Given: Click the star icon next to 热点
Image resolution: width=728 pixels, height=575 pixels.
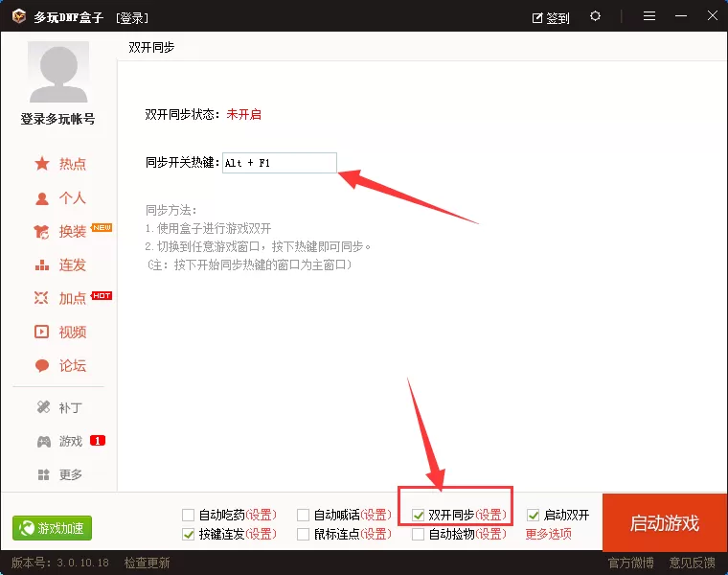Looking at the screenshot, I should (x=42, y=164).
